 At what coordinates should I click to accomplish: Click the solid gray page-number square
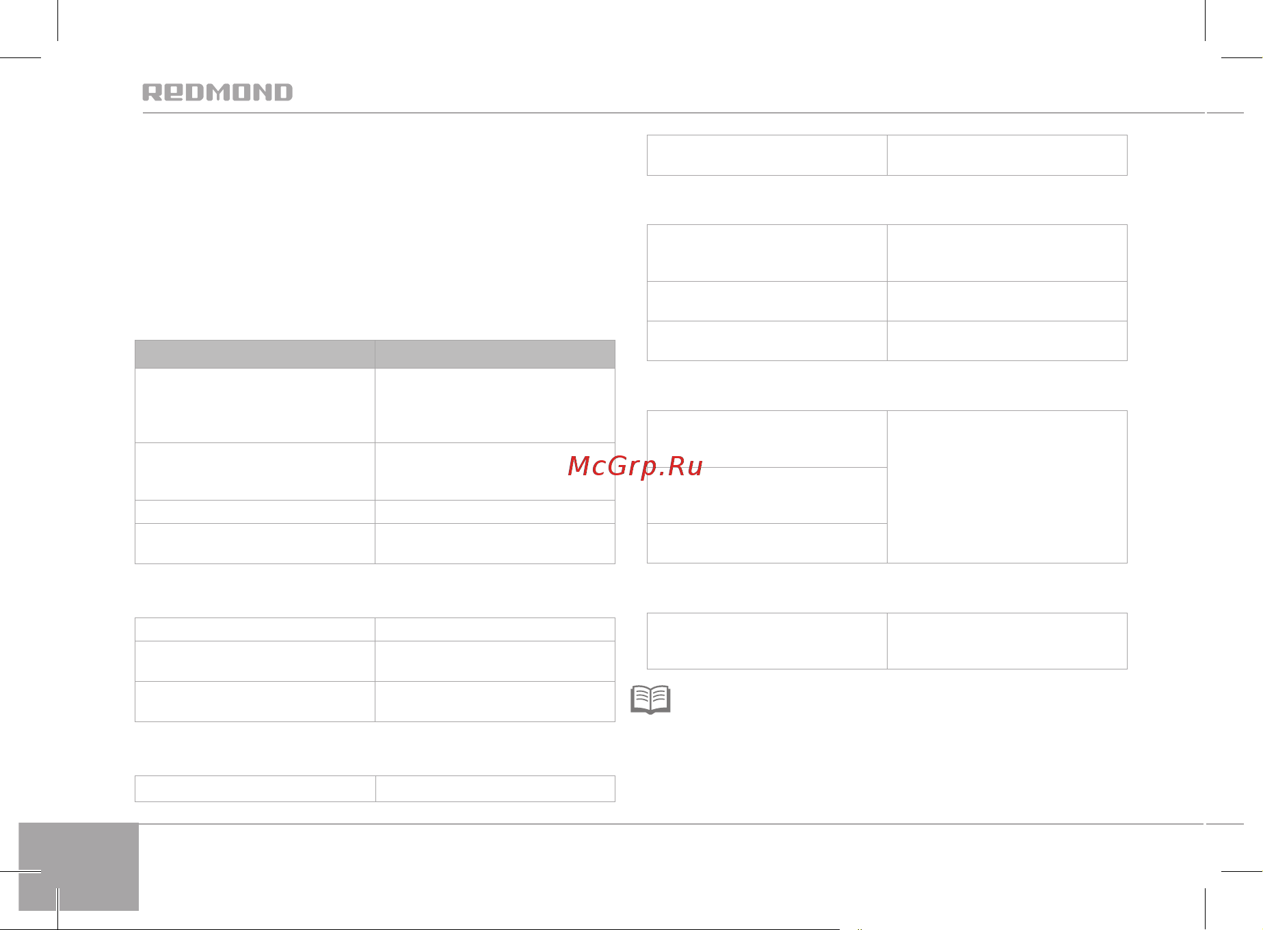coord(79,866)
